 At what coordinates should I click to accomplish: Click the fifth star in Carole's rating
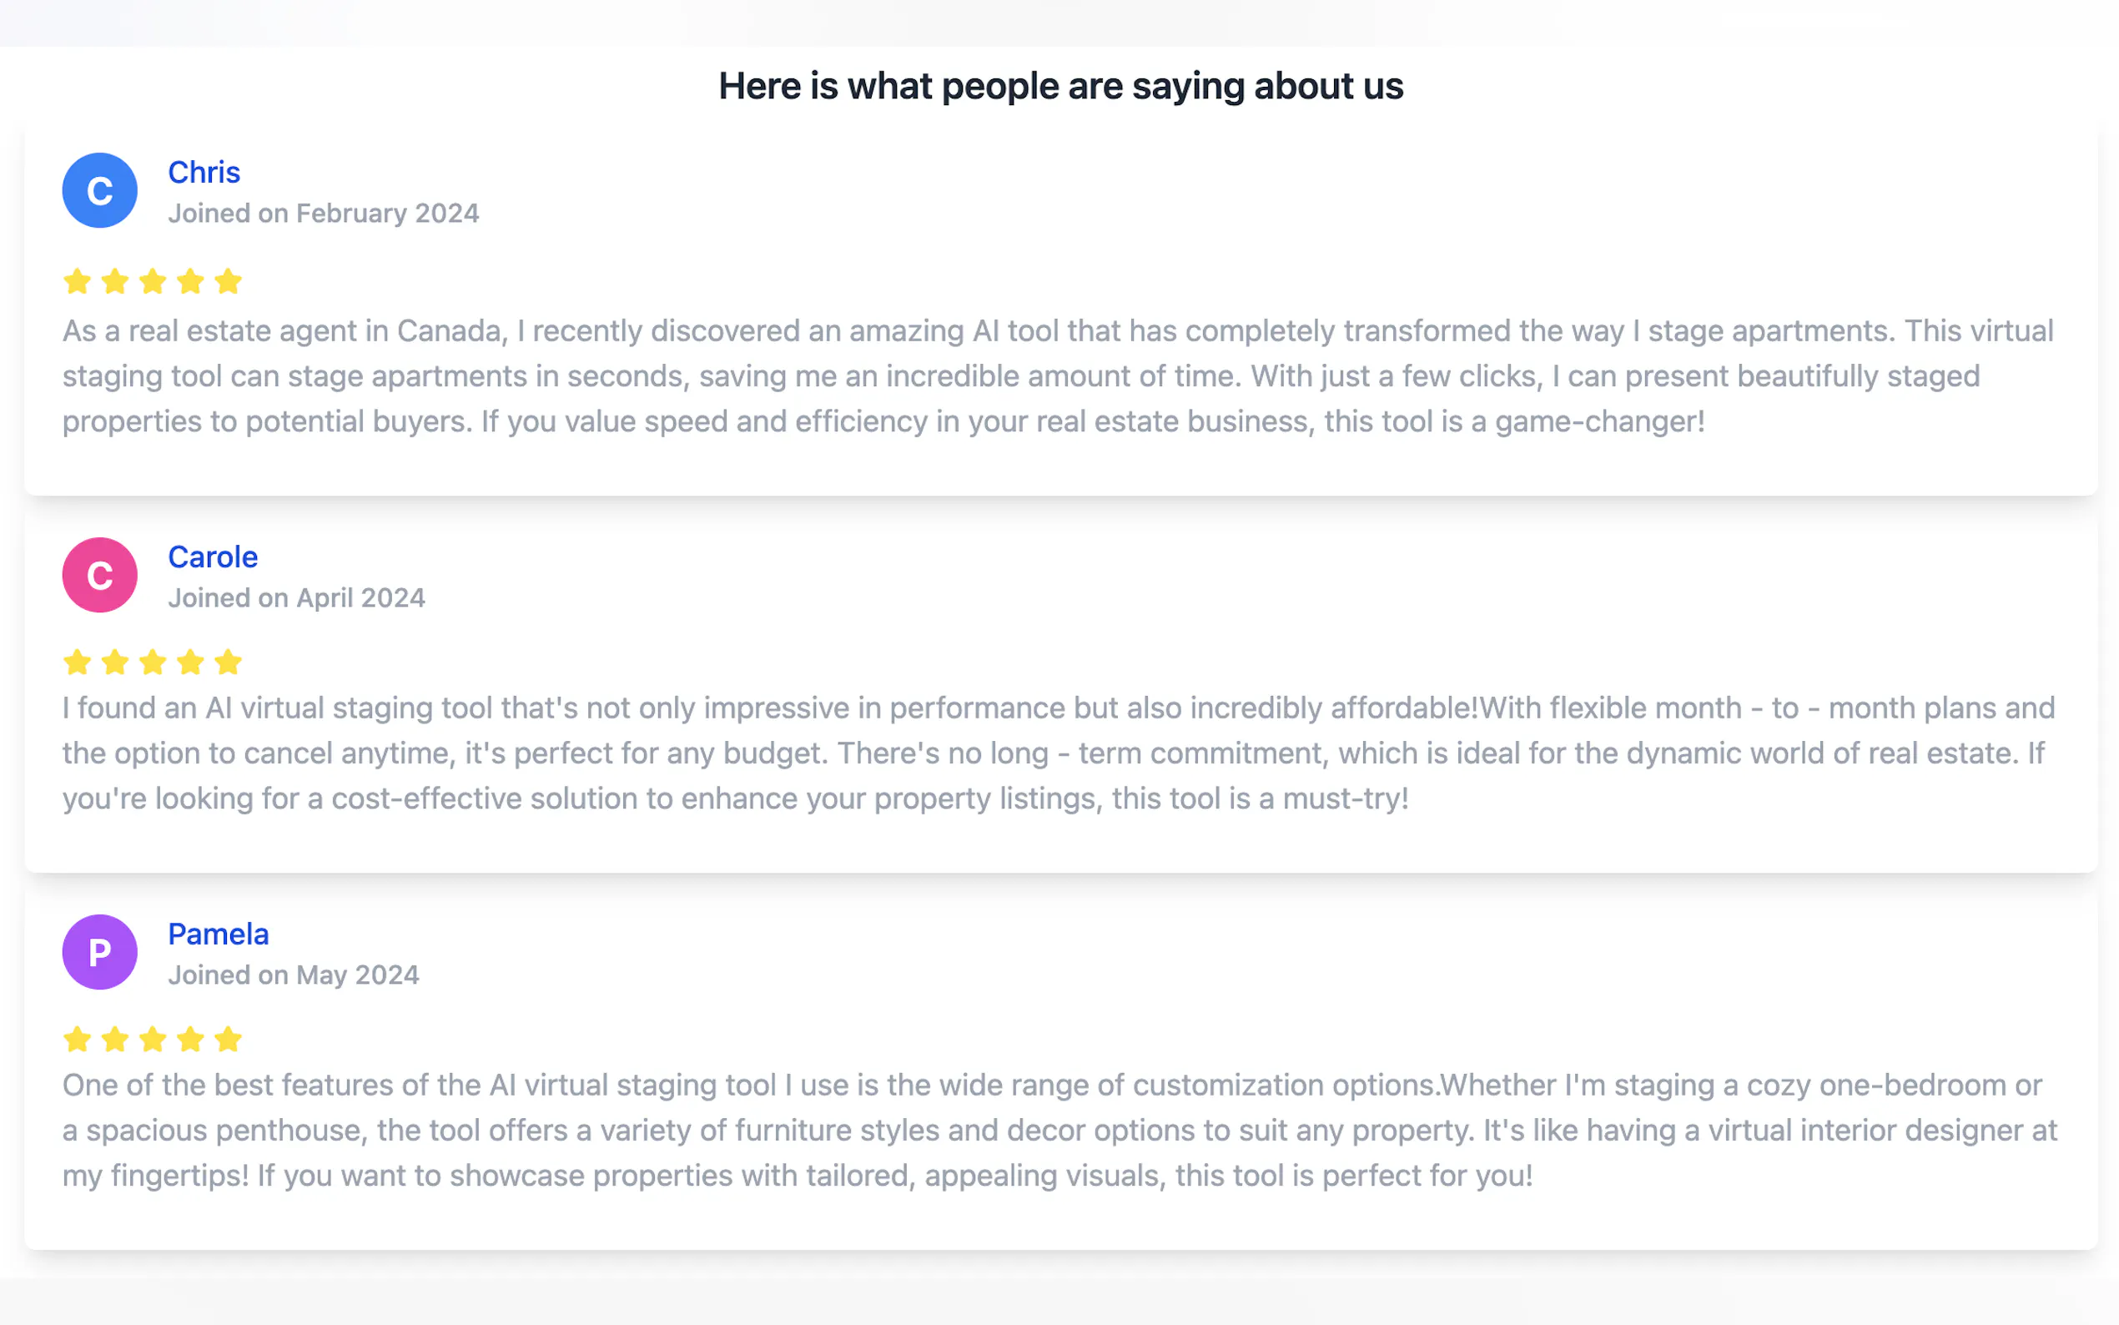(228, 662)
